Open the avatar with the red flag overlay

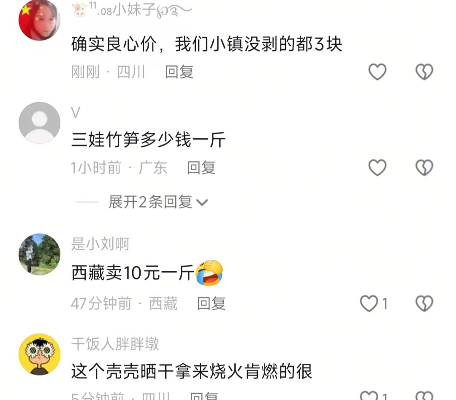click(x=40, y=20)
